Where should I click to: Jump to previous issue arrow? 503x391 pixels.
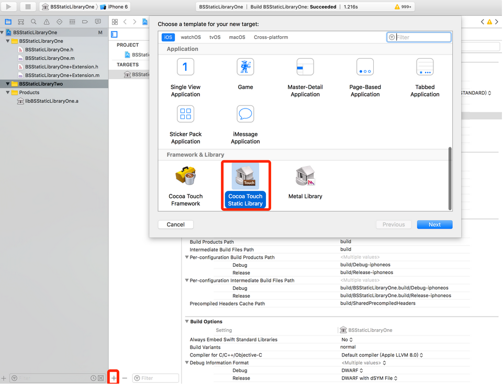coord(482,22)
